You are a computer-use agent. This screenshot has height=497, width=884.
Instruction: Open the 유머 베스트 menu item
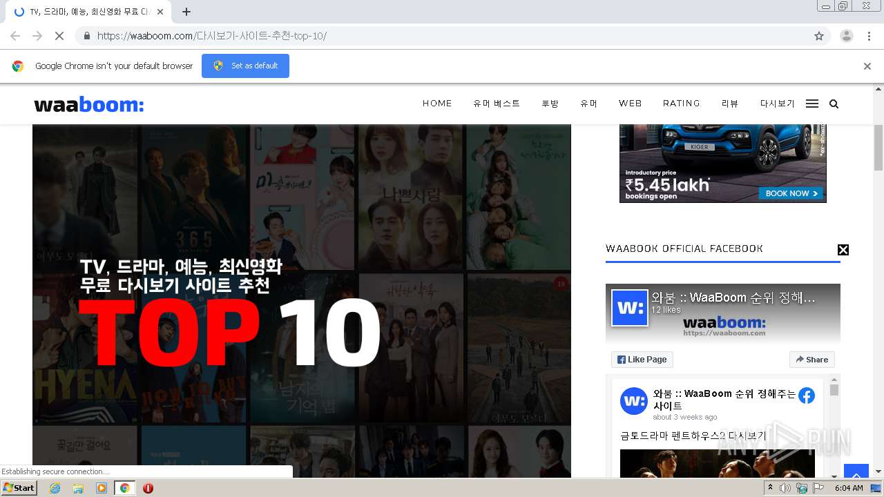[497, 104]
